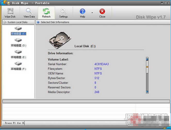
Task: Click System Local Disks panel header
Action: pyautogui.click(x=18, y=22)
